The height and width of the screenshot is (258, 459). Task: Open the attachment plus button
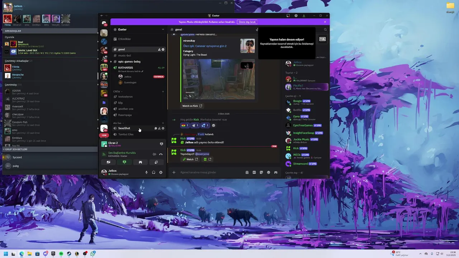[174, 172]
